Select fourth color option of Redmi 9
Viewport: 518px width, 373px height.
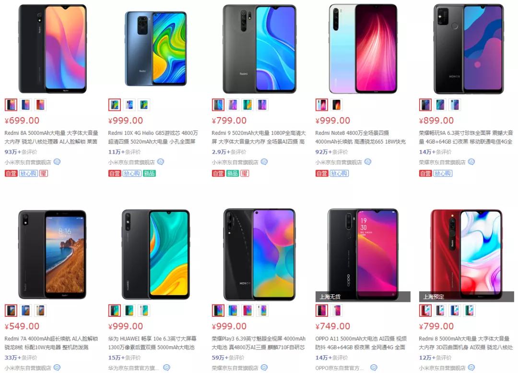[x=262, y=105]
